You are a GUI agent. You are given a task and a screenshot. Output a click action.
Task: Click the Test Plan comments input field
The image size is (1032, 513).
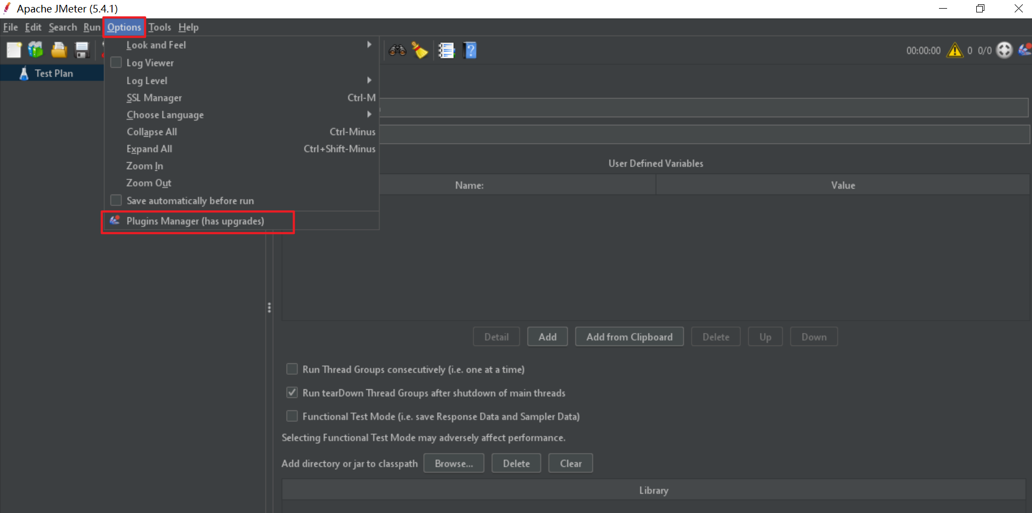[704, 135]
